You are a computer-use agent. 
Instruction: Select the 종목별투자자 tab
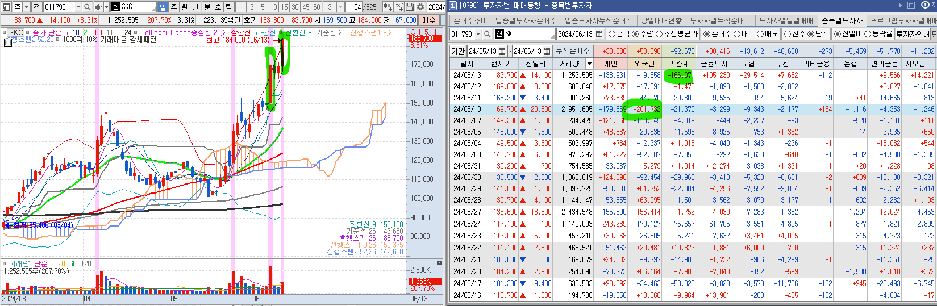[x=842, y=20]
